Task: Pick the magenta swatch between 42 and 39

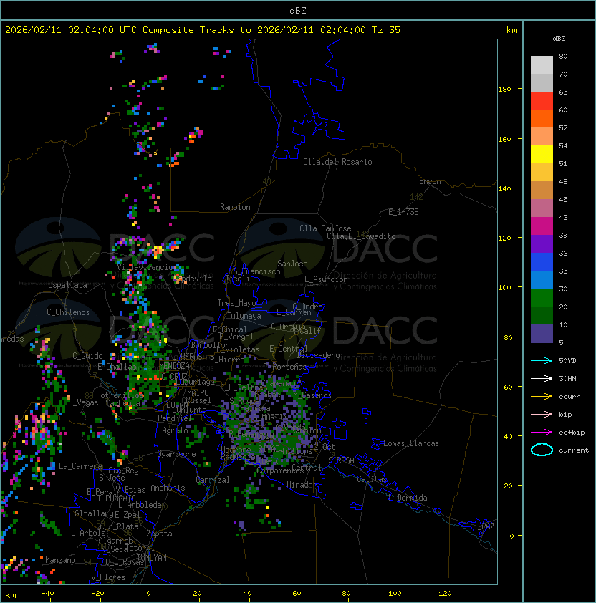Action: click(x=542, y=226)
